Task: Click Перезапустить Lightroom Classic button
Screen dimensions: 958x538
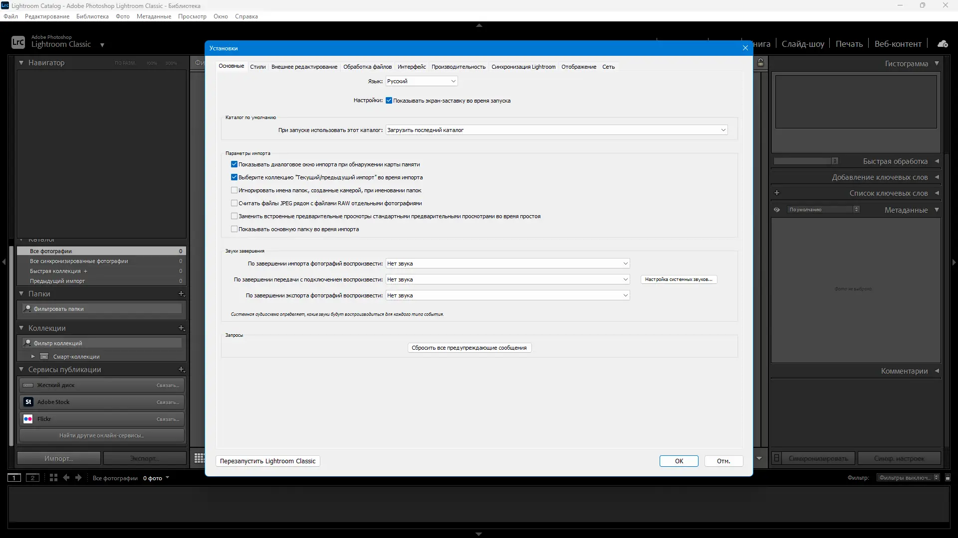Action: tap(267, 461)
